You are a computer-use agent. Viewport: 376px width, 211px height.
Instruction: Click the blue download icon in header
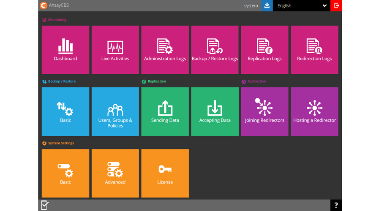pyautogui.click(x=267, y=5)
